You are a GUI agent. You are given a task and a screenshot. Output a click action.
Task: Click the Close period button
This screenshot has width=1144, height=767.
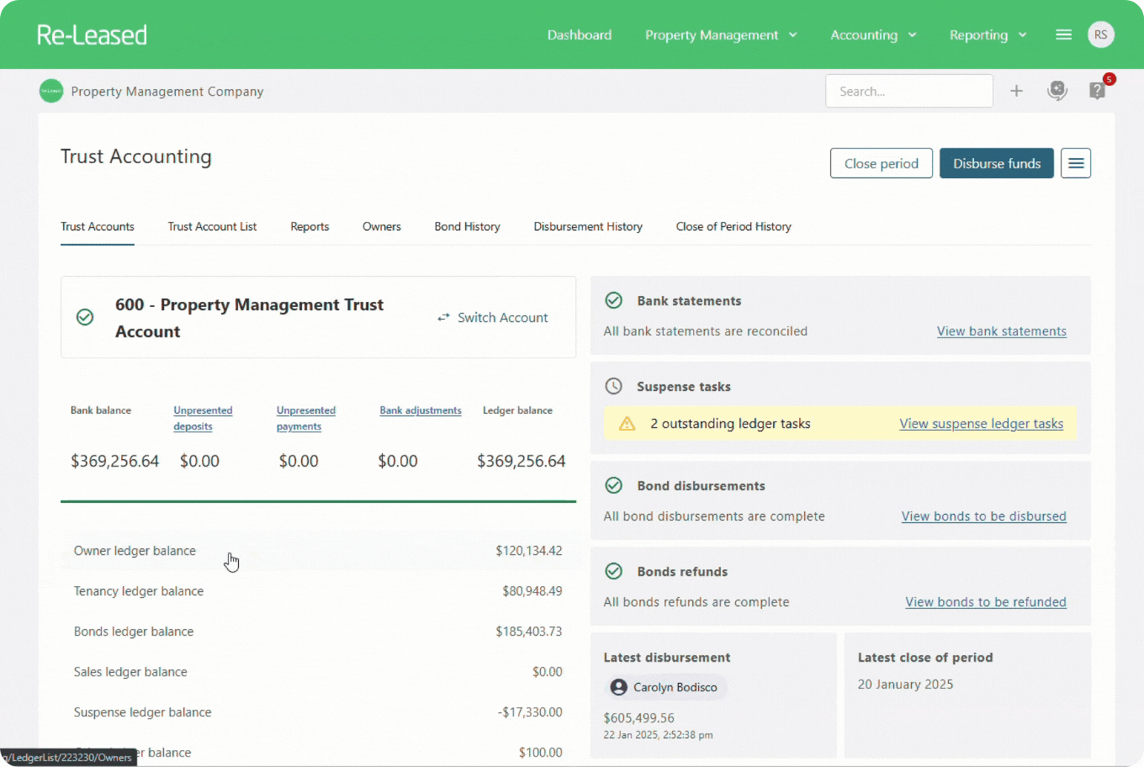(x=882, y=163)
